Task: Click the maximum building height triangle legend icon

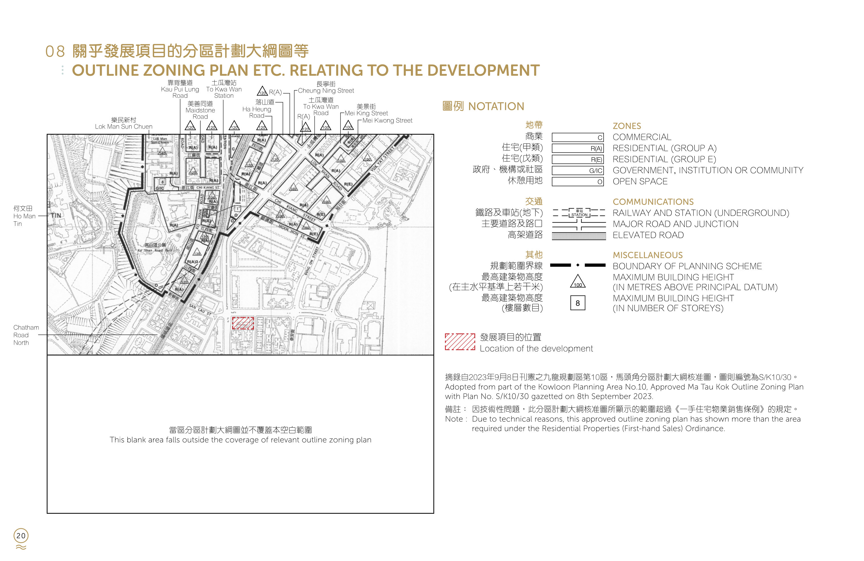Action: [x=578, y=281]
